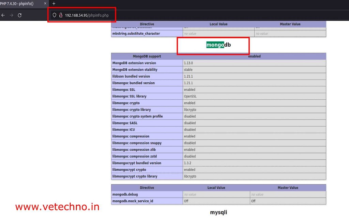The image size is (349, 218).
Task: Click the libmongoc compression zstd row label
Action: click(x=136, y=156)
